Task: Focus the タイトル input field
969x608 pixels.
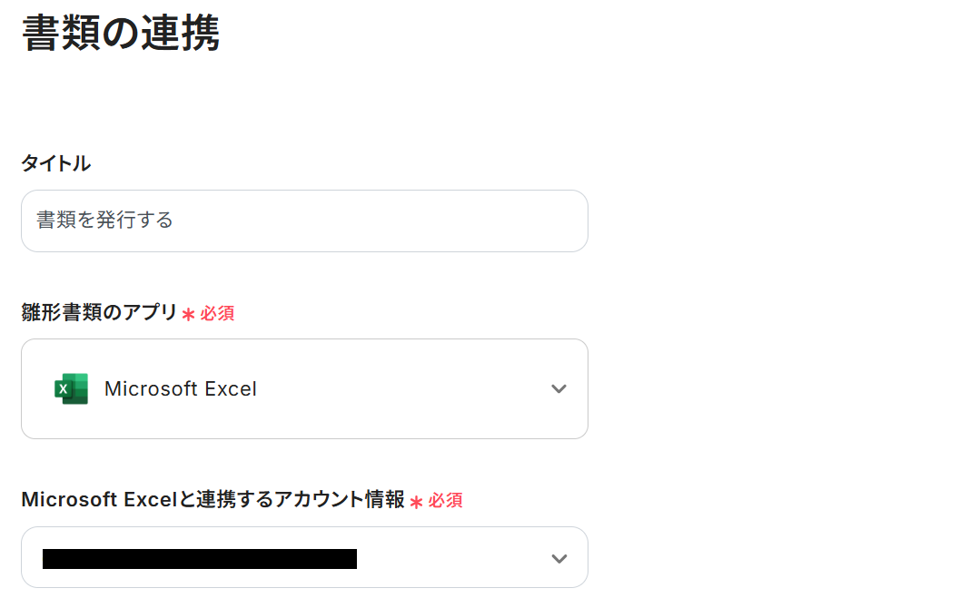Action: click(x=304, y=221)
